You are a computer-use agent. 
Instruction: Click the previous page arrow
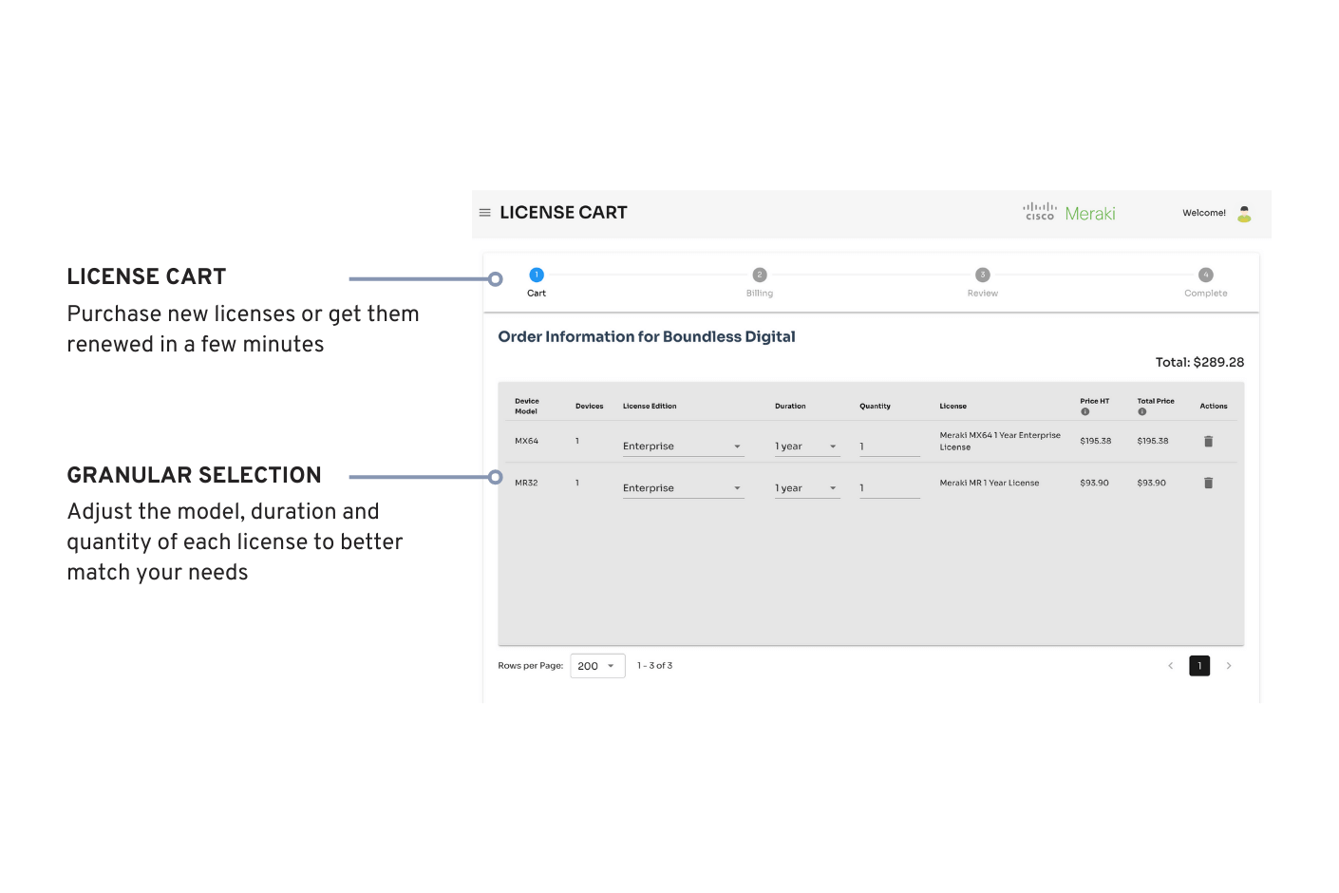1171,665
